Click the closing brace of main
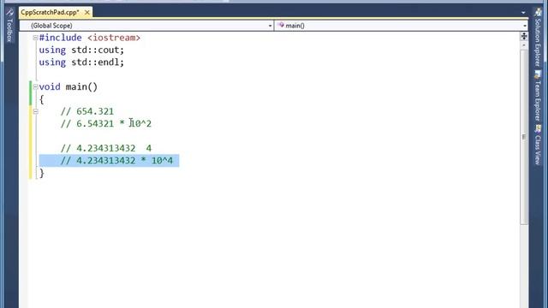The image size is (548, 308). (x=42, y=173)
